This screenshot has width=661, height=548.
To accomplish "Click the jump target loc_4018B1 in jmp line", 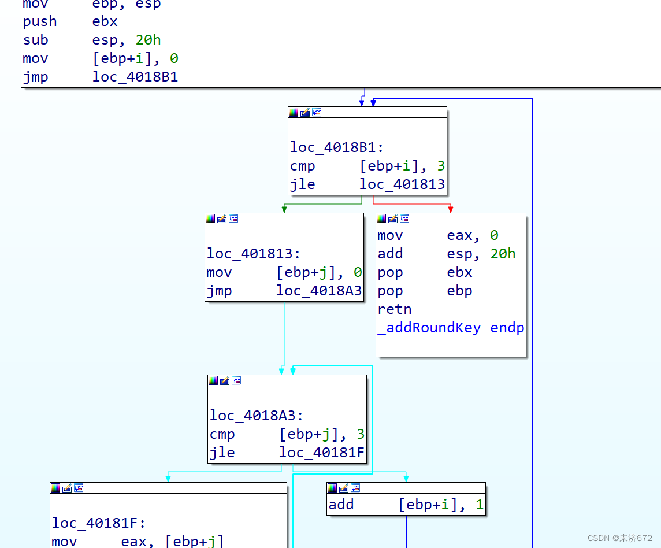I will [x=135, y=77].
